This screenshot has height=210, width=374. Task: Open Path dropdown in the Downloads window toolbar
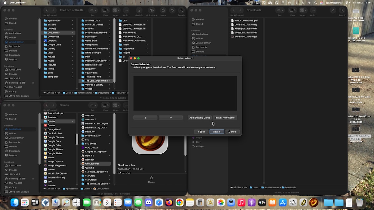[280, 10]
